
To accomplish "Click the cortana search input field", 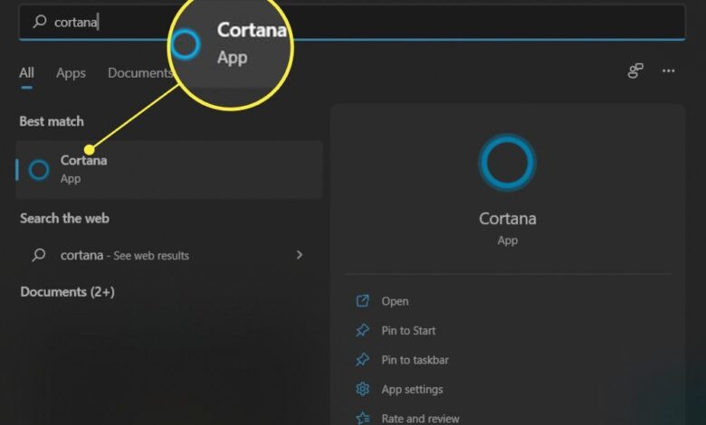I will pos(351,22).
